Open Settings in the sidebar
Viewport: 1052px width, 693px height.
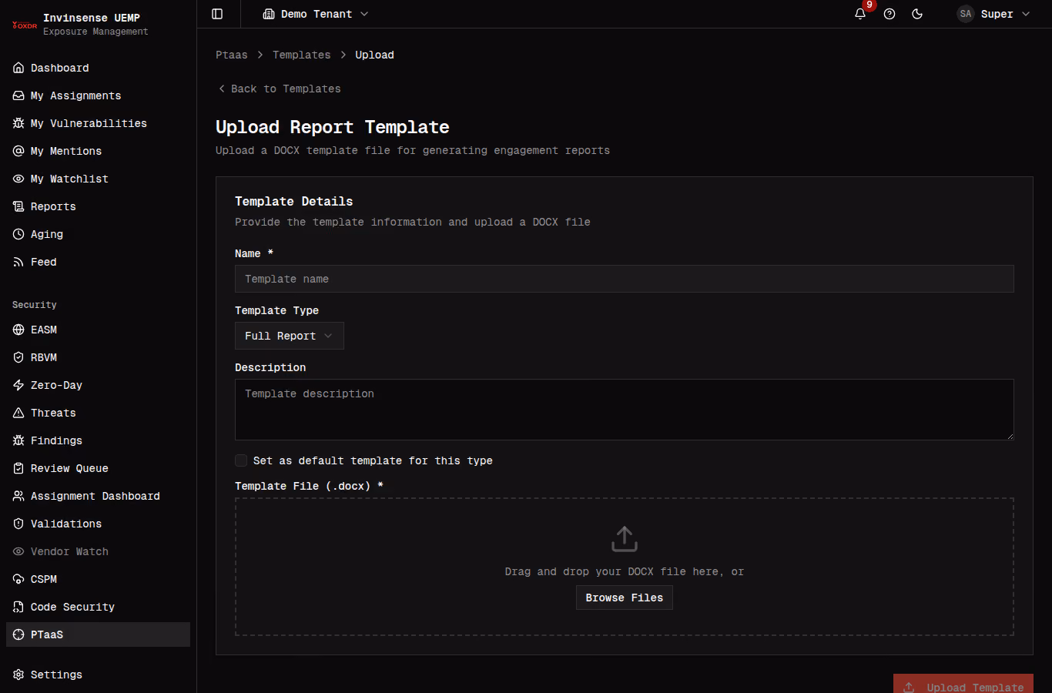tap(98, 675)
